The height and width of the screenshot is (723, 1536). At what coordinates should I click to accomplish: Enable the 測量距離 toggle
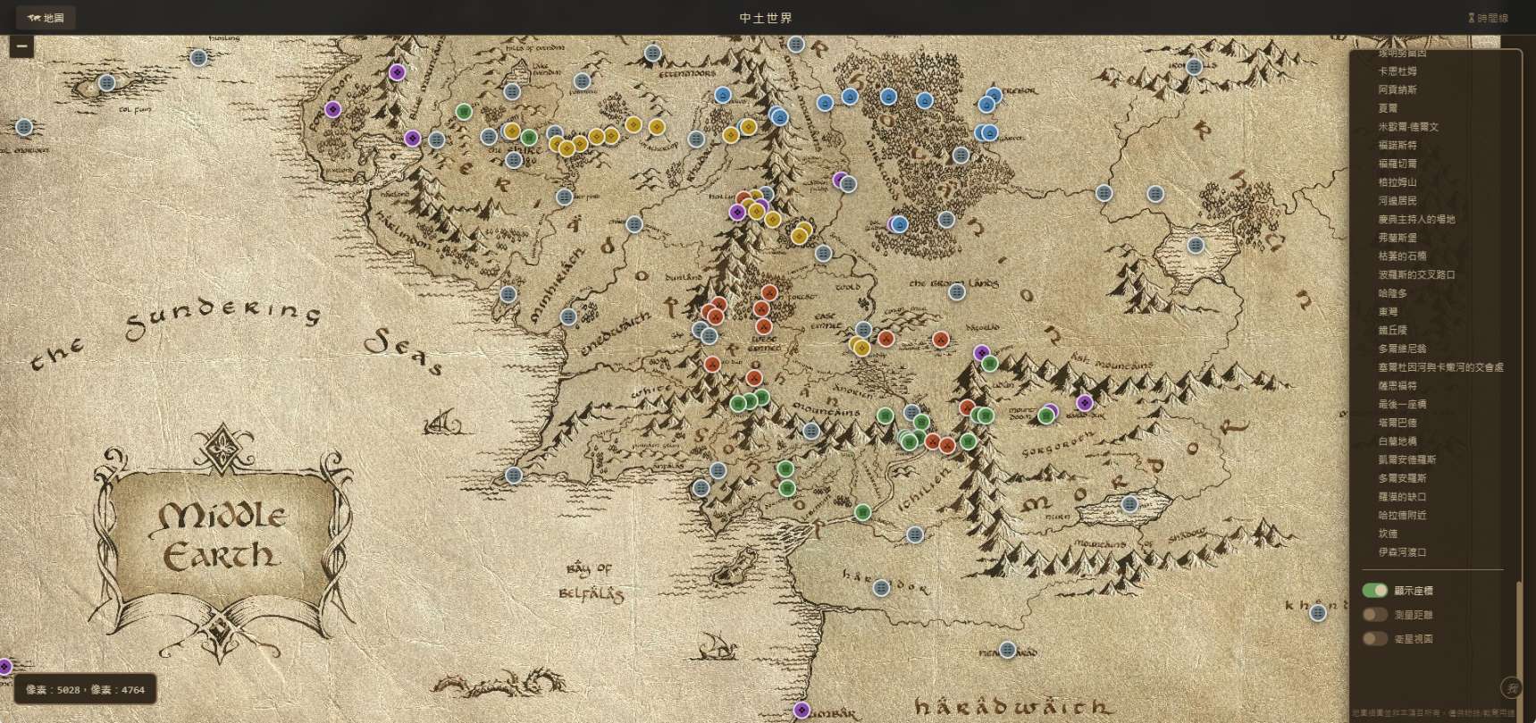(x=1374, y=615)
